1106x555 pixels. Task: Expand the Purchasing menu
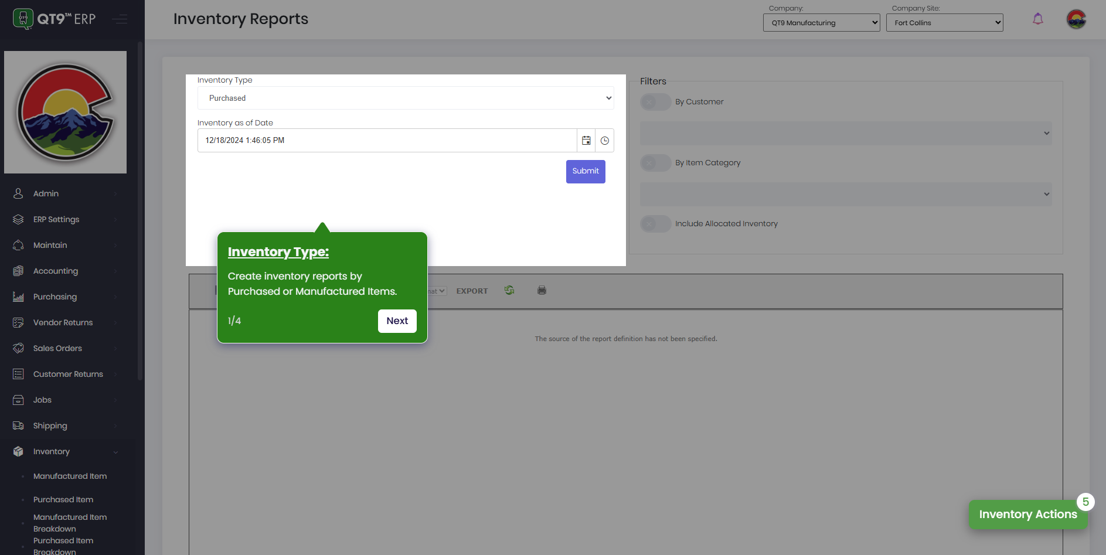coord(55,297)
